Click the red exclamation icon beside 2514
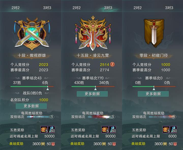This screenshot has width=183, height=150. [x=112, y=64]
